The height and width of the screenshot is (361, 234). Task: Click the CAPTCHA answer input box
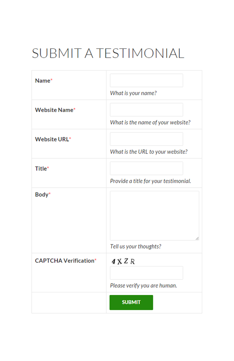click(147, 273)
